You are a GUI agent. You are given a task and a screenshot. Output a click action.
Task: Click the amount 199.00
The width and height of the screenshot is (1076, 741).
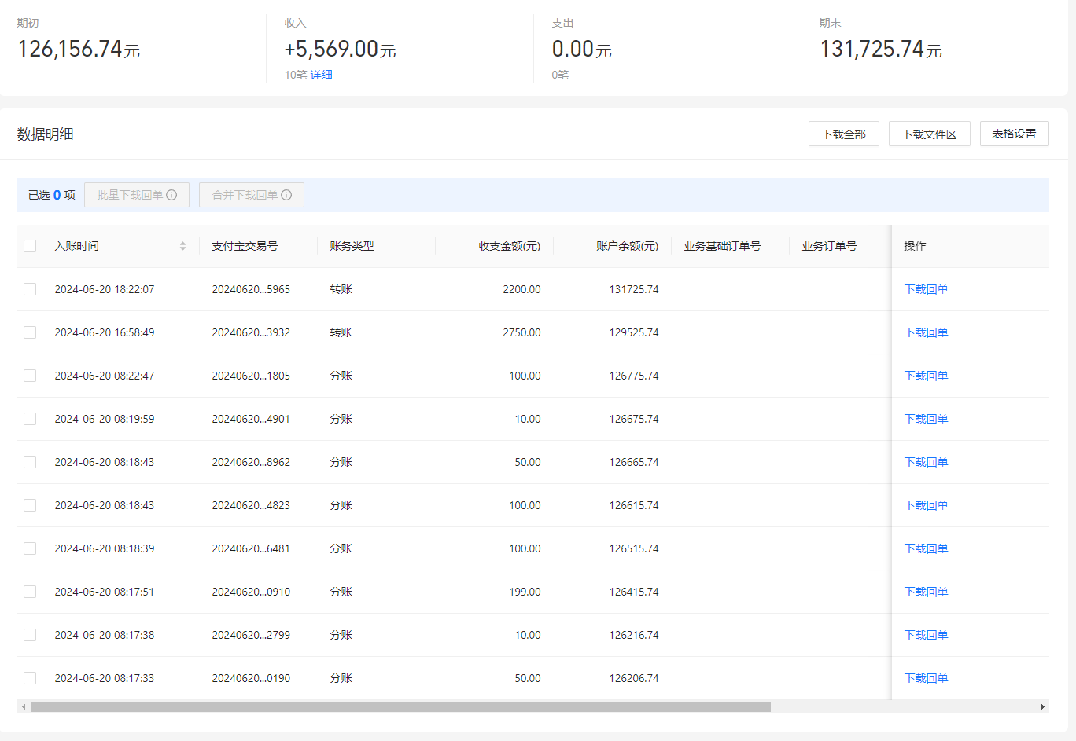pyautogui.click(x=525, y=592)
